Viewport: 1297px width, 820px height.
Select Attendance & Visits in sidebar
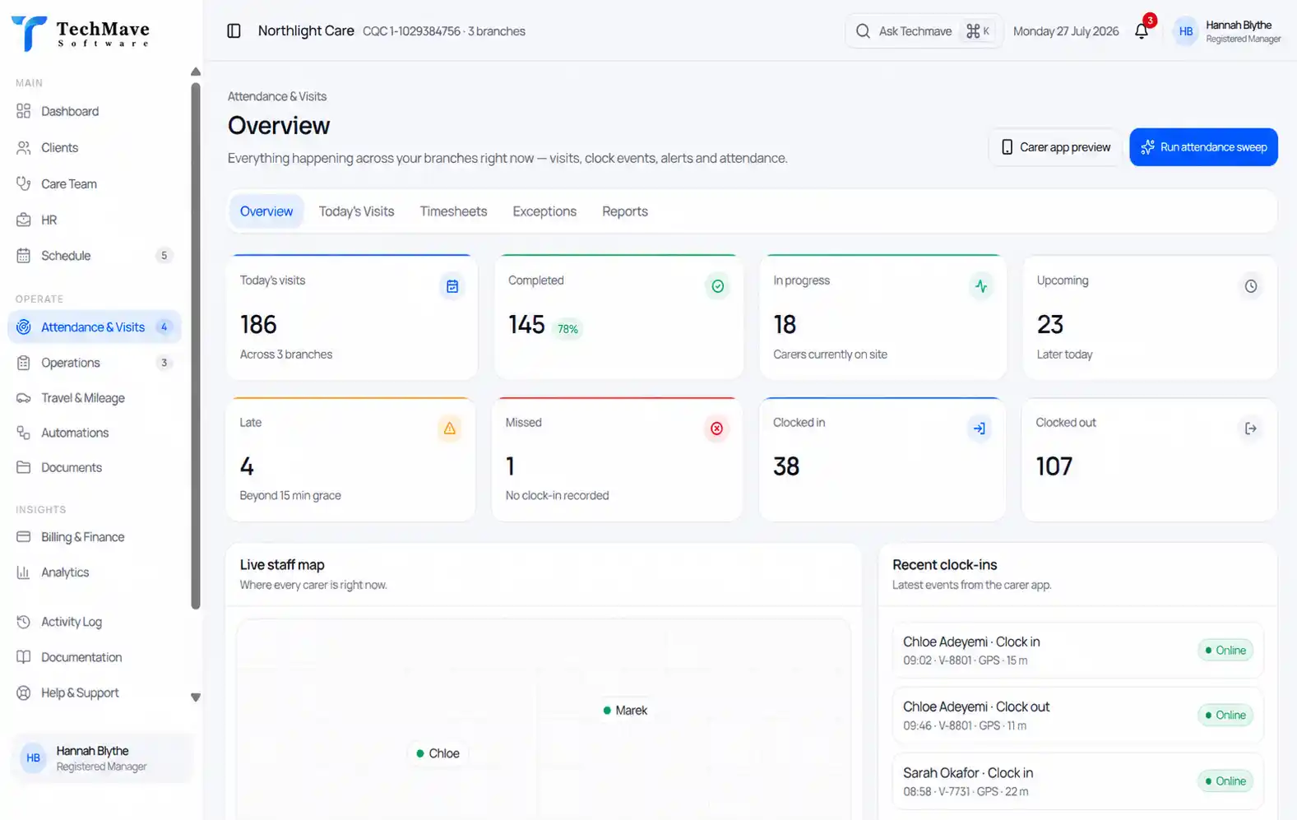(95, 327)
